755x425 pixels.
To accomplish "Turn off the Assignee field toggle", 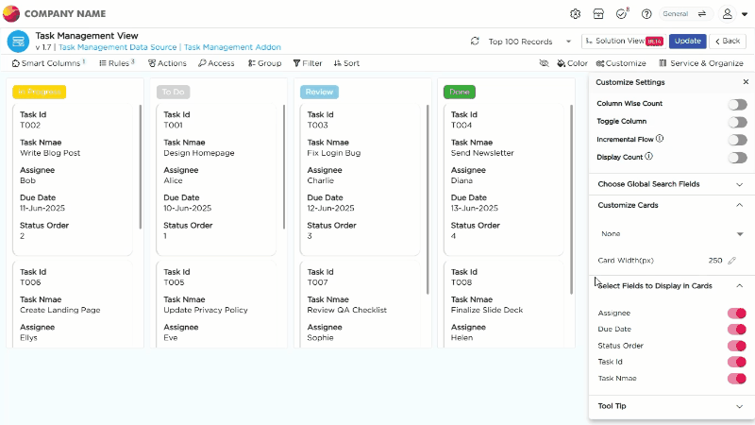I will (x=736, y=314).
